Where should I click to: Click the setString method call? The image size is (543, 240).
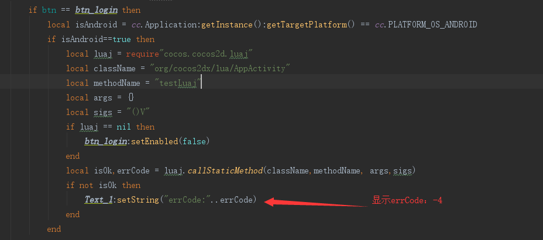click(x=138, y=200)
